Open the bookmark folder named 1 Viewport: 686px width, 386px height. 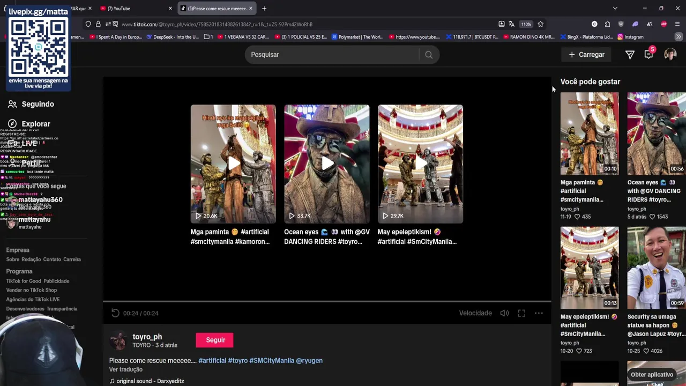point(208,37)
